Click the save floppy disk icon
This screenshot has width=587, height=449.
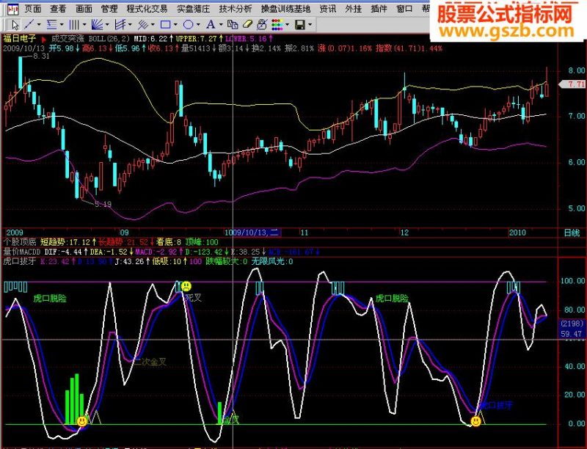pyautogui.click(x=299, y=25)
